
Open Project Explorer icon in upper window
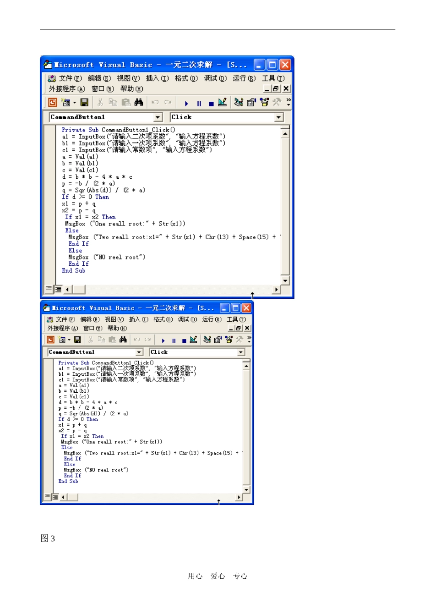(x=239, y=103)
